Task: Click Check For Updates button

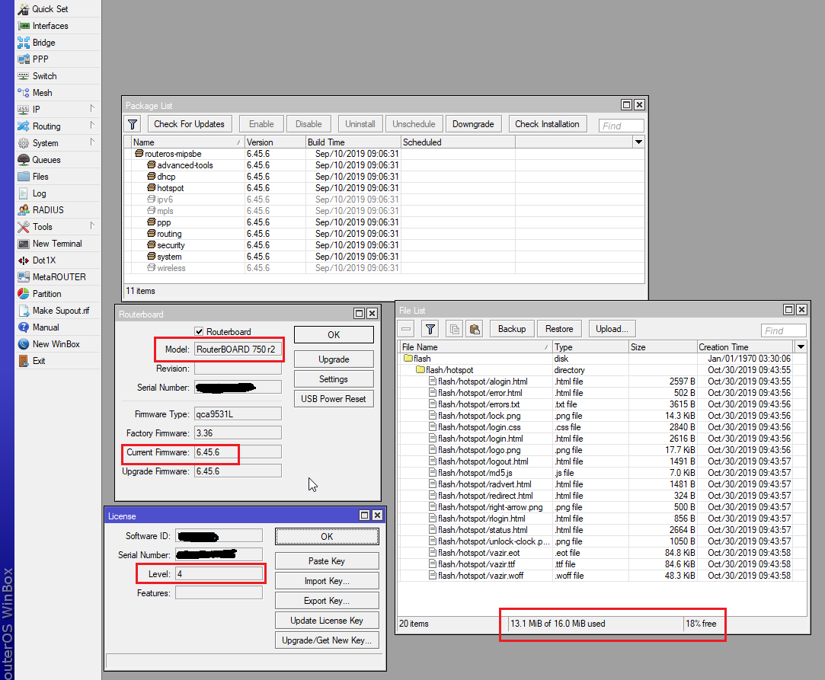Action: point(189,124)
